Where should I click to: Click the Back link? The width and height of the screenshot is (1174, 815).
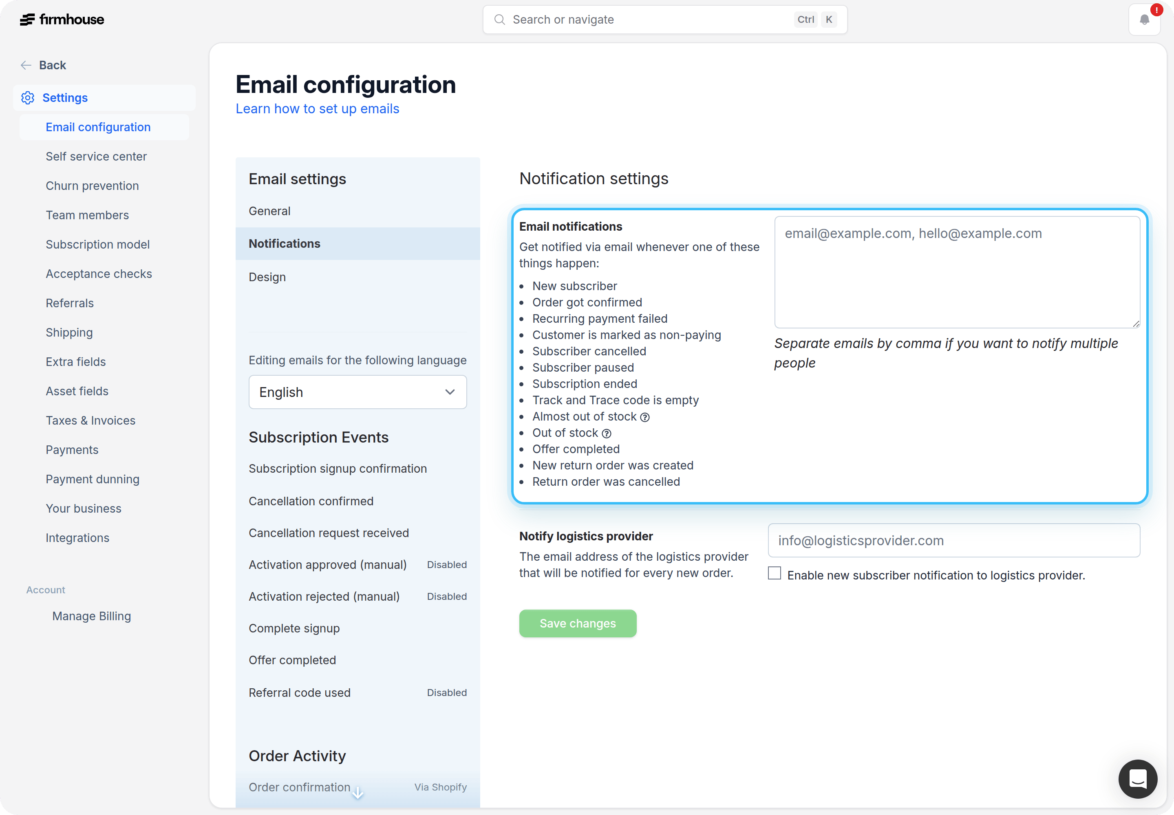53,65
